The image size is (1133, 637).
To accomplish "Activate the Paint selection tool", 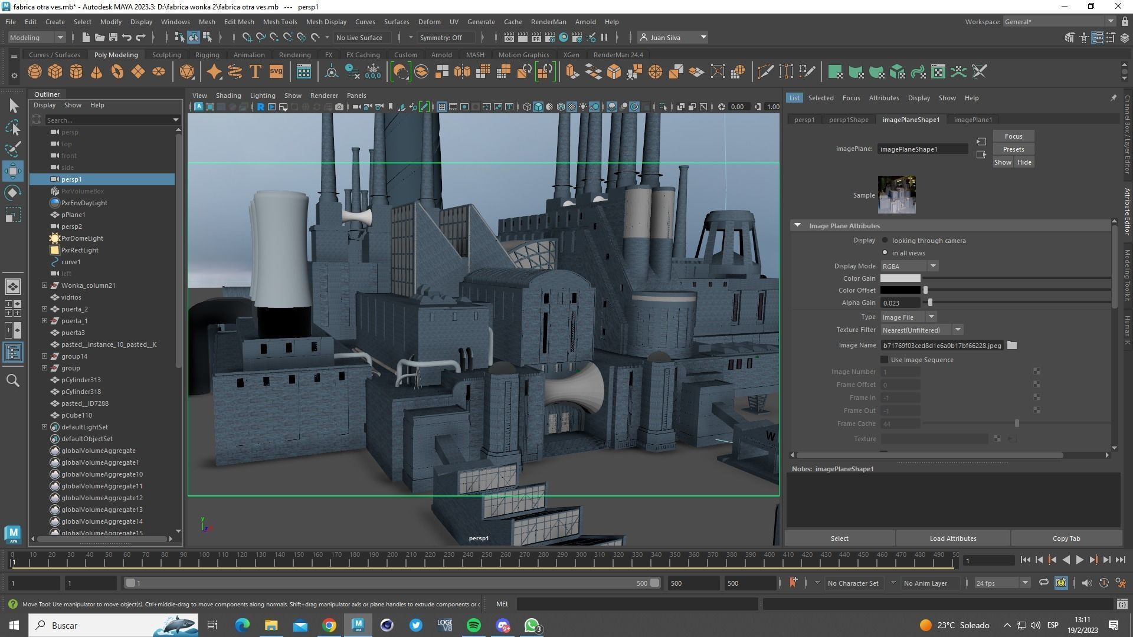I will tap(14, 149).
